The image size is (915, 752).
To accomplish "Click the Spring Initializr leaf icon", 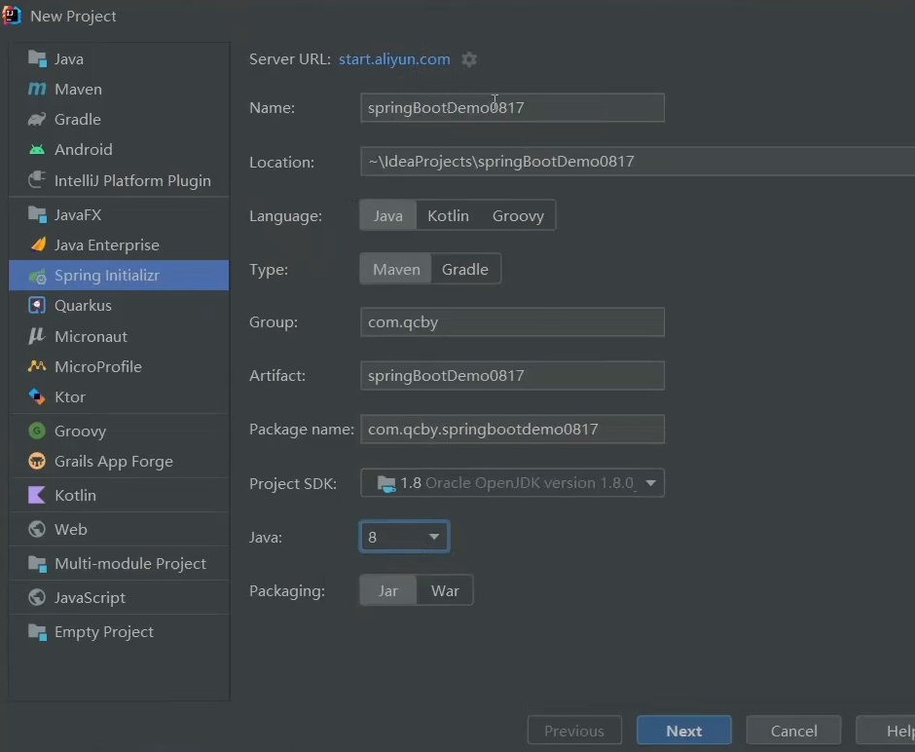I will pos(37,276).
